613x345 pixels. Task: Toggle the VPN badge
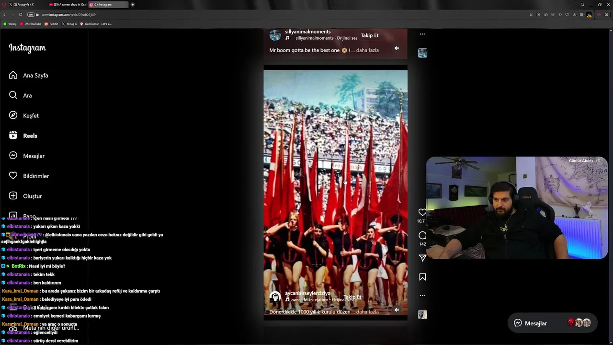click(x=31, y=15)
